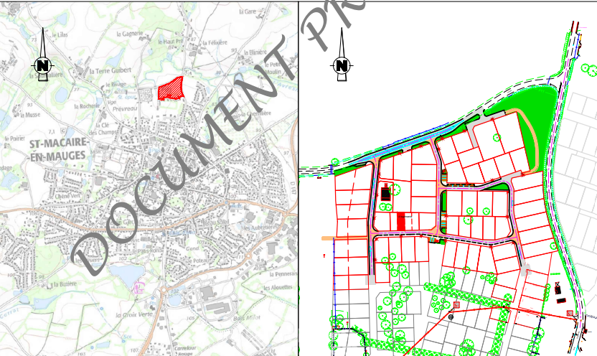Click the black building footprint on the plan
Image resolution: width=597 pixels, height=356 pixels.
[x=386, y=193]
